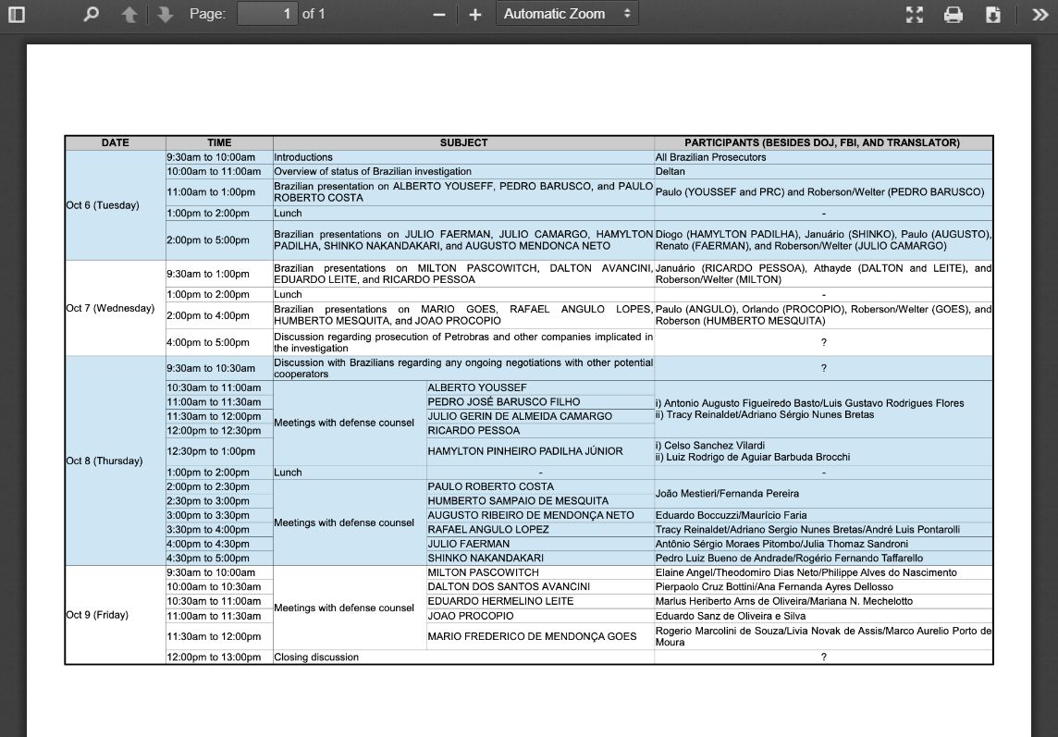This screenshot has height=737, width=1058.
Task: Click the Thursday Lunch subject cell
Action: (x=350, y=473)
